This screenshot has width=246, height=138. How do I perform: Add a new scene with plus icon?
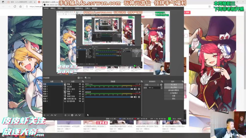[x=44, y=115]
